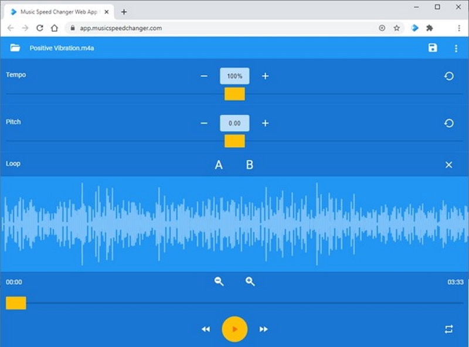Open Chrome's browser menu
Viewport: 469px width, 347px height.
tap(459, 28)
